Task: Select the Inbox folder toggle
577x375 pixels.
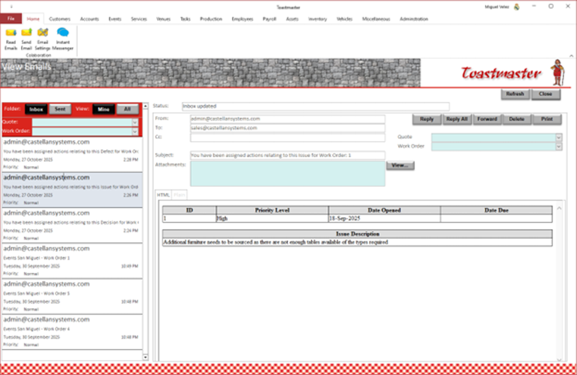Action: [36, 109]
